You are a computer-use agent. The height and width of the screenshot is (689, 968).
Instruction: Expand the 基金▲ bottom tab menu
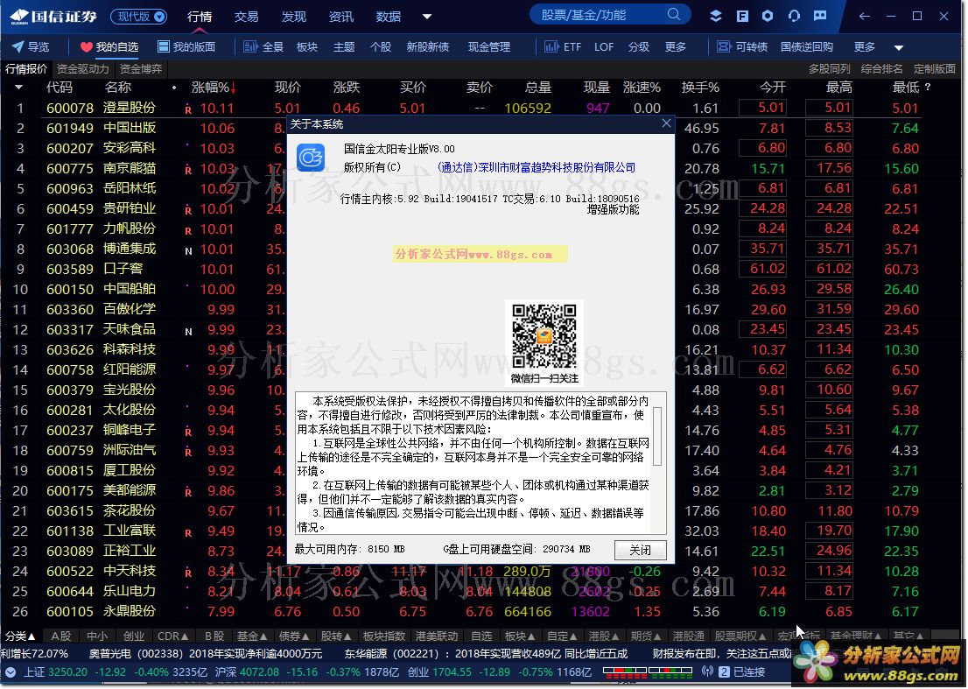click(252, 636)
